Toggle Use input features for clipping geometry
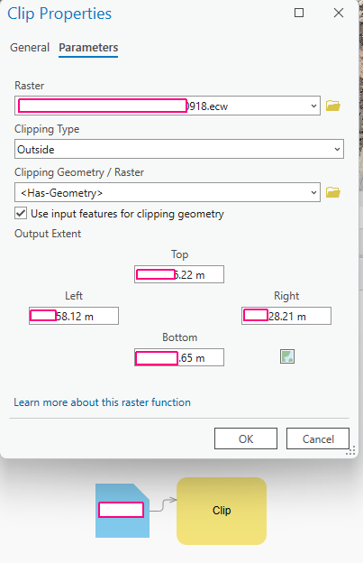The image size is (363, 563). tap(21, 213)
